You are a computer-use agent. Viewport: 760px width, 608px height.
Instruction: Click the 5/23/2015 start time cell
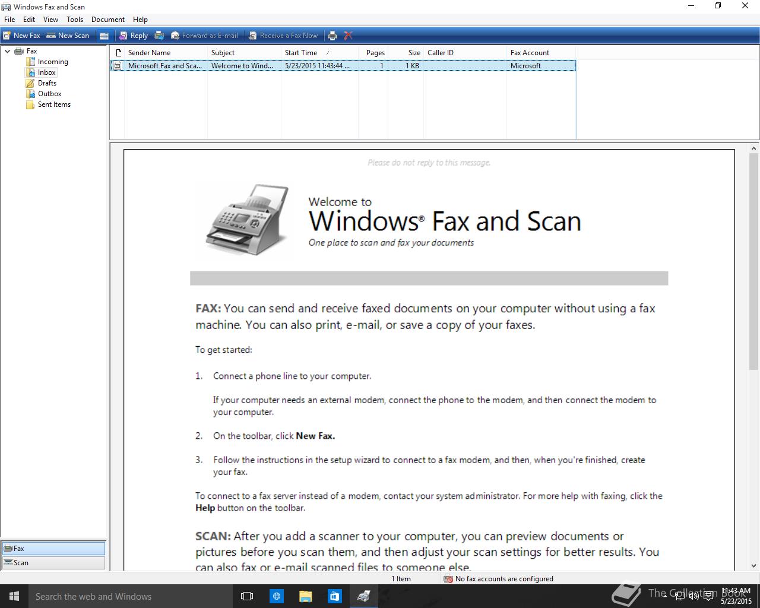317,66
